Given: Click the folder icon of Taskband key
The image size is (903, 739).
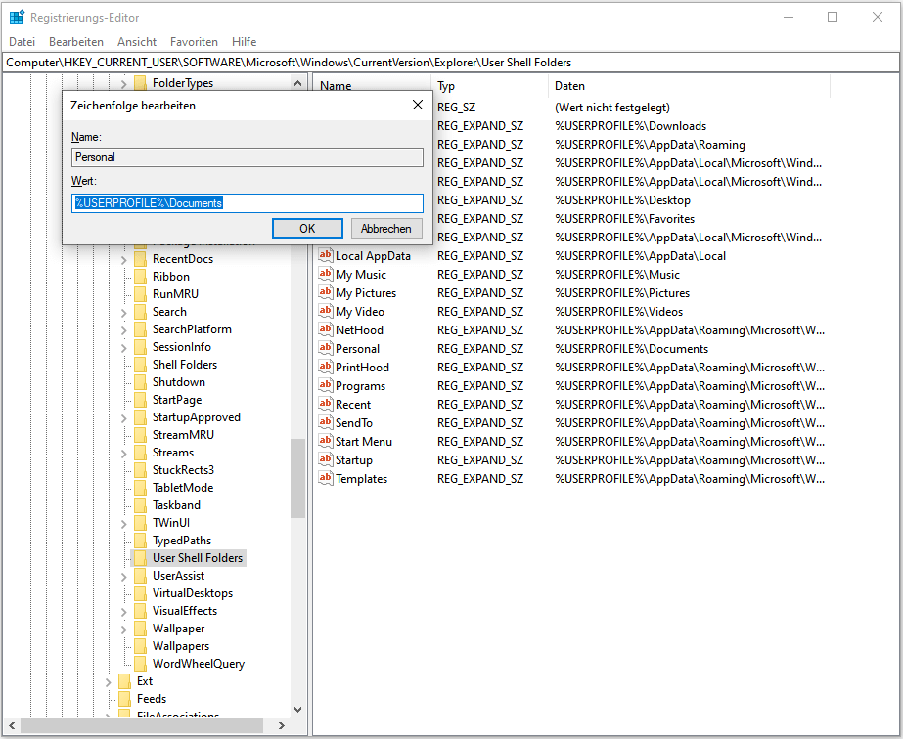Looking at the screenshot, I should click(140, 505).
